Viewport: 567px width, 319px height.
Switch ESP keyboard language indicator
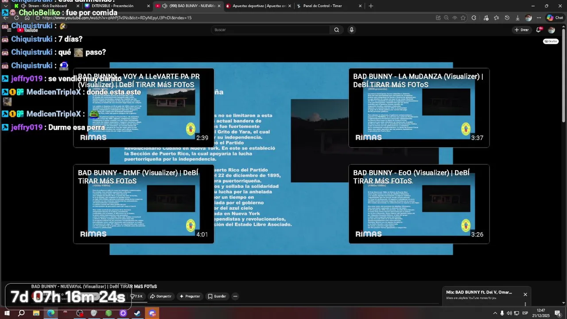coord(525,313)
